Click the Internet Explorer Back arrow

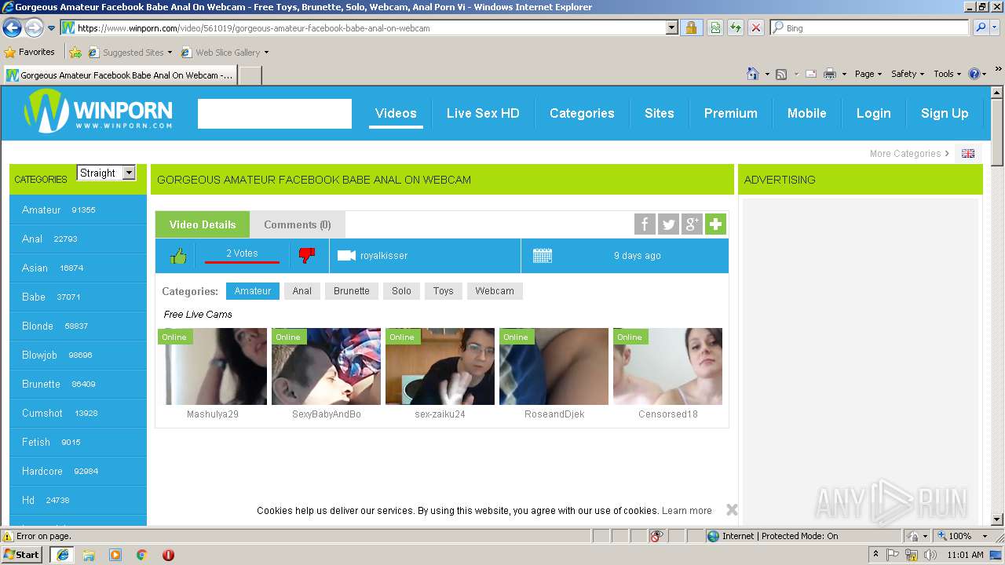(x=12, y=27)
